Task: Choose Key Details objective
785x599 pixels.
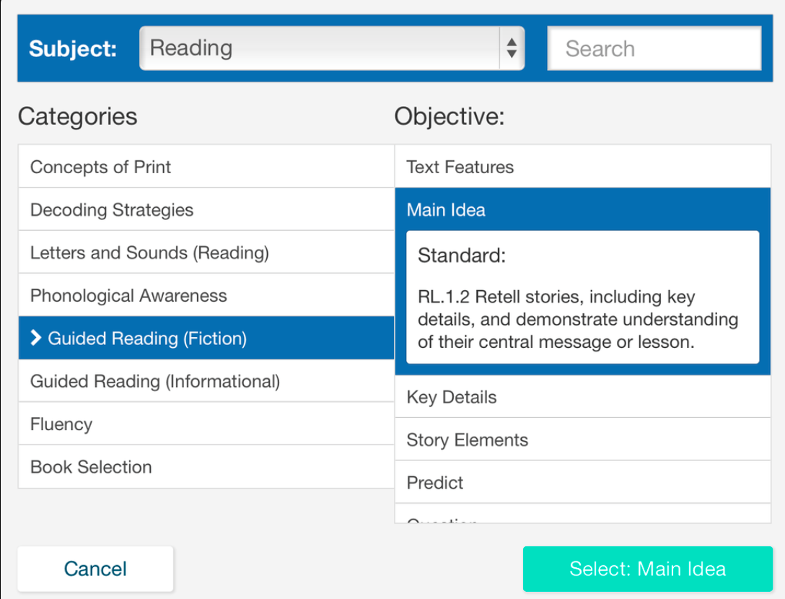Action: click(x=582, y=397)
